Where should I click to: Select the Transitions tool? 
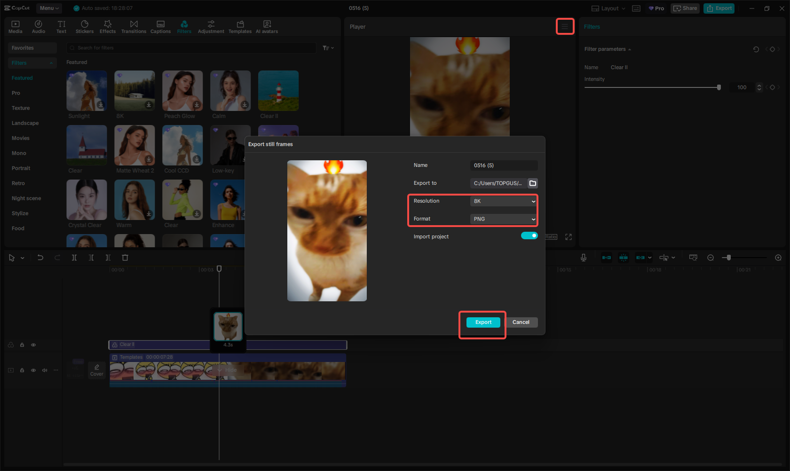pyautogui.click(x=134, y=26)
